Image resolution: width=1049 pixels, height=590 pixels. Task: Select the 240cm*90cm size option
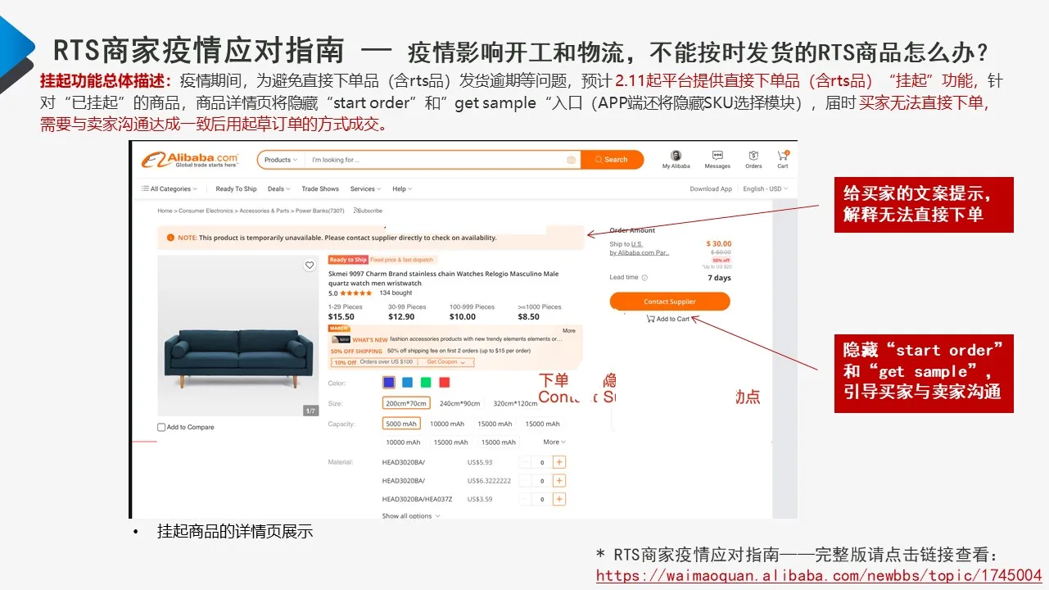pos(459,403)
